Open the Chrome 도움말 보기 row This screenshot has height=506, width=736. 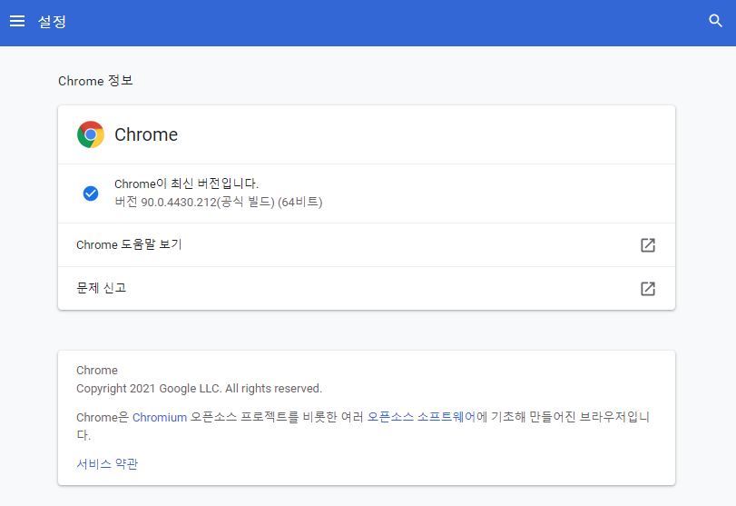[x=367, y=244]
